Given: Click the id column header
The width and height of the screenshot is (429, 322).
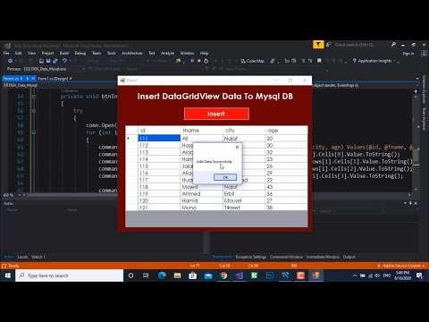Looking at the screenshot, I should point(159,131).
